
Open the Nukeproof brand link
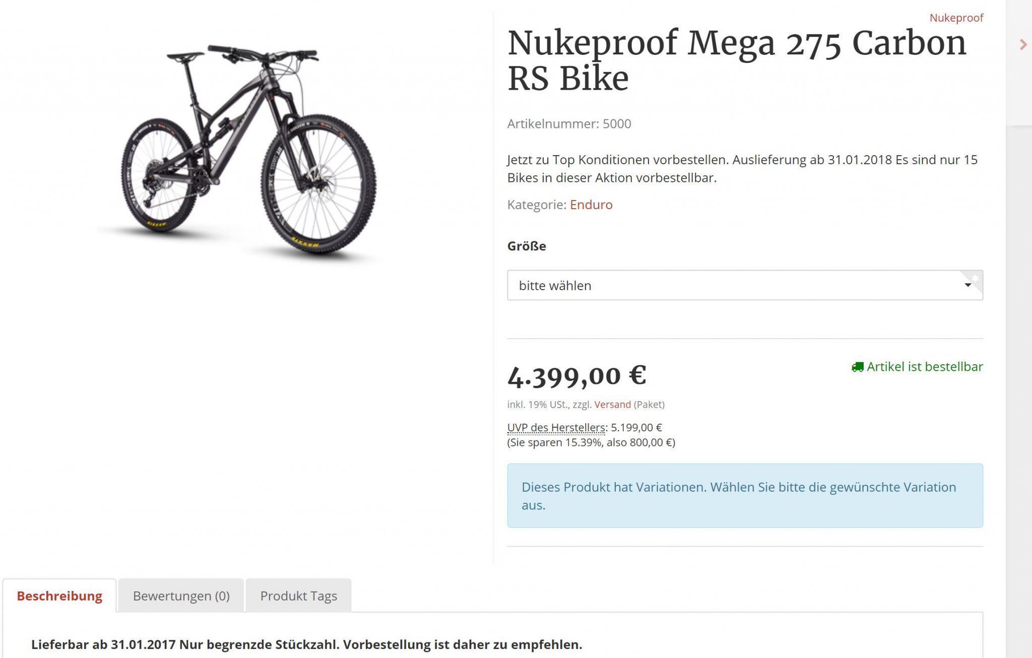click(956, 18)
